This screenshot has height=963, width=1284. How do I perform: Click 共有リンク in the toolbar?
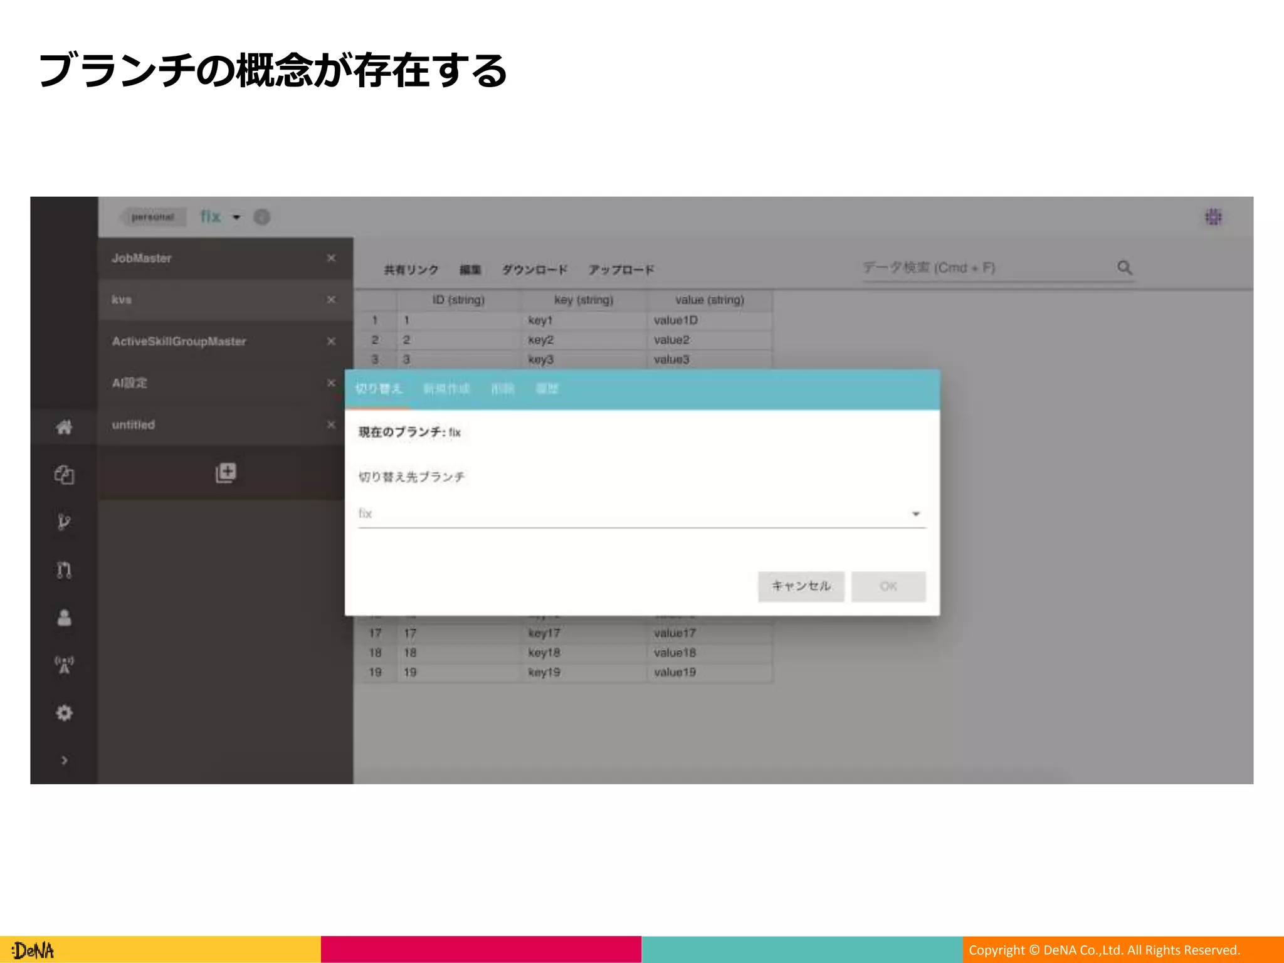tap(411, 270)
